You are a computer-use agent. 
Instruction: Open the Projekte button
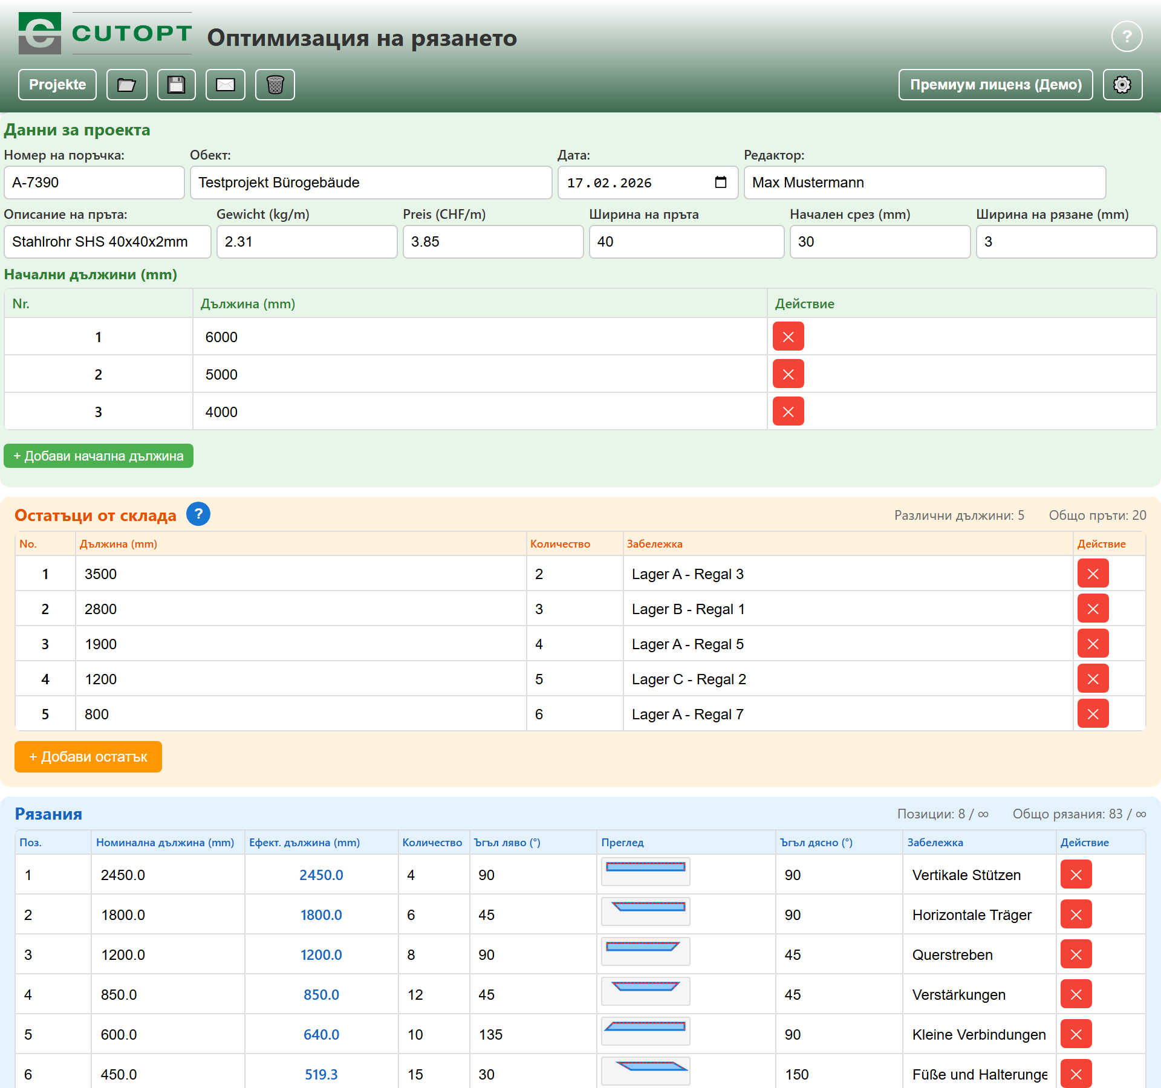57,85
